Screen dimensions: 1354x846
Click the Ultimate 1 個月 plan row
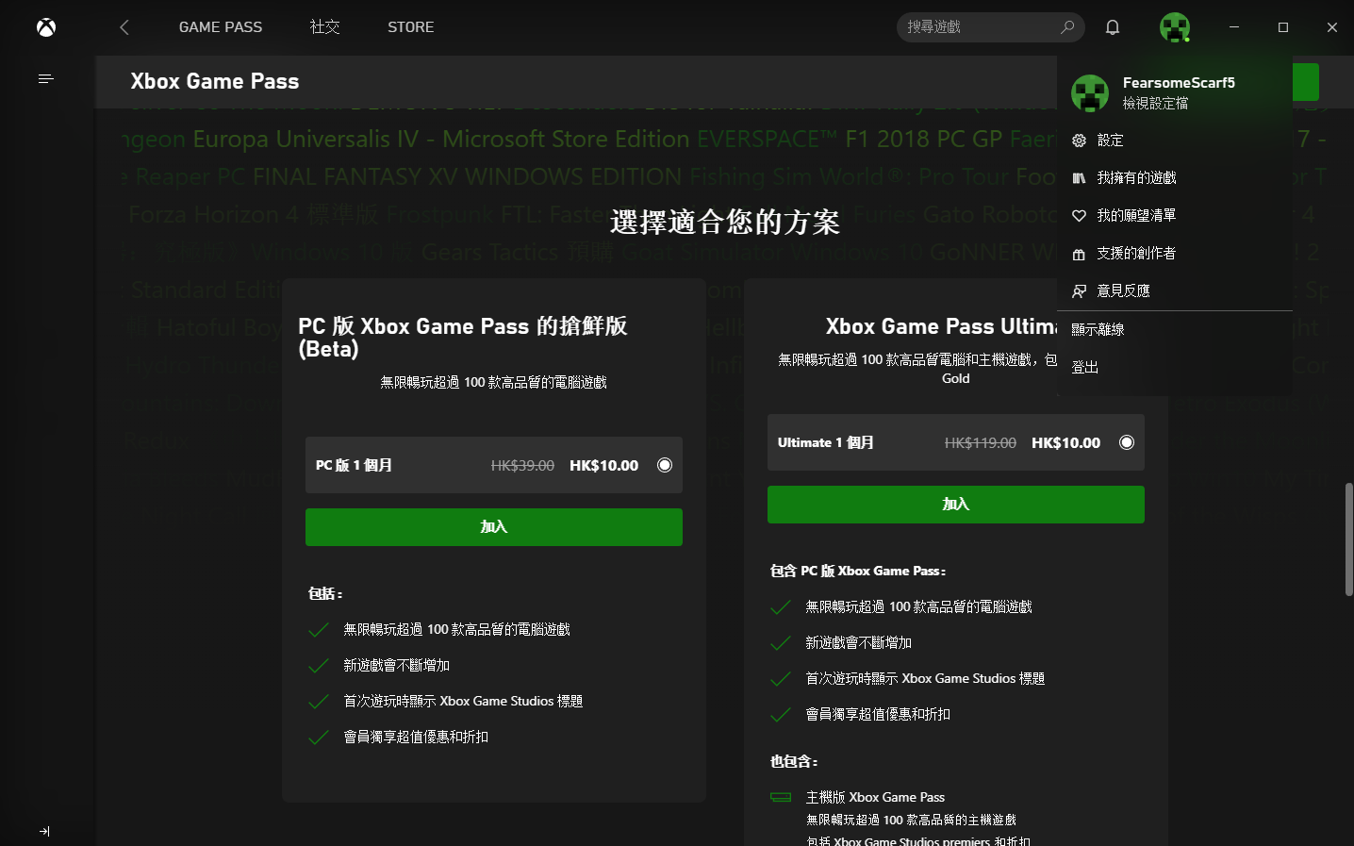(956, 442)
